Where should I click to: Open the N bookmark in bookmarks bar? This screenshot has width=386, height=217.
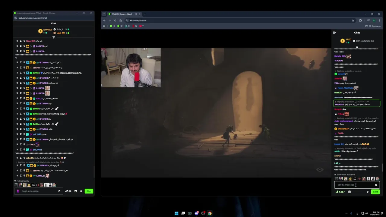click(134, 26)
